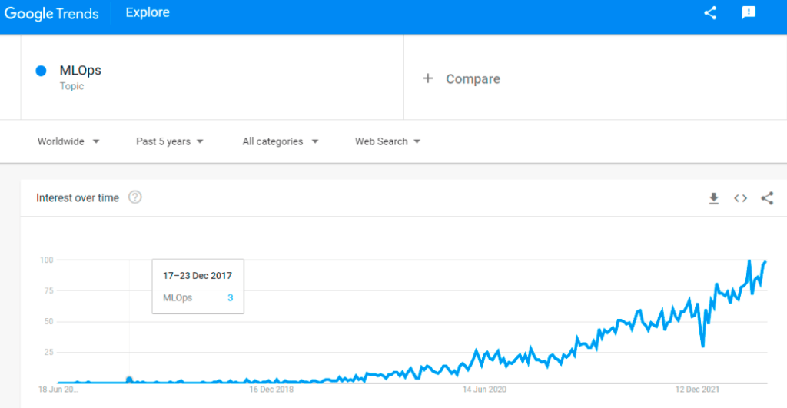
Task: Click the Google Trends logo
Action: tap(51, 13)
